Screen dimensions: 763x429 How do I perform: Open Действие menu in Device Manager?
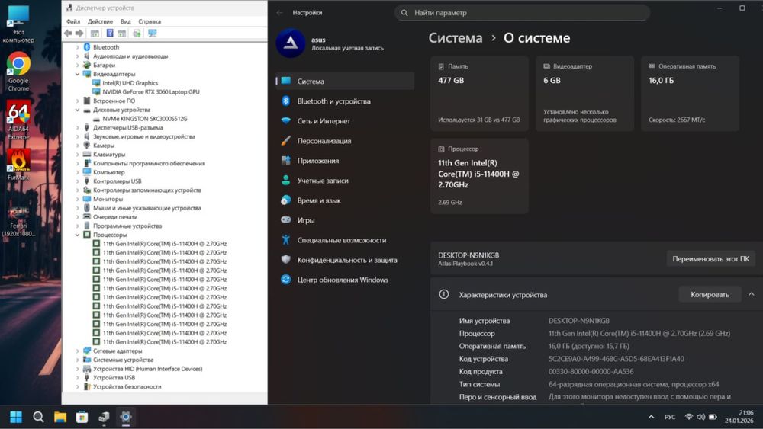[100, 21]
